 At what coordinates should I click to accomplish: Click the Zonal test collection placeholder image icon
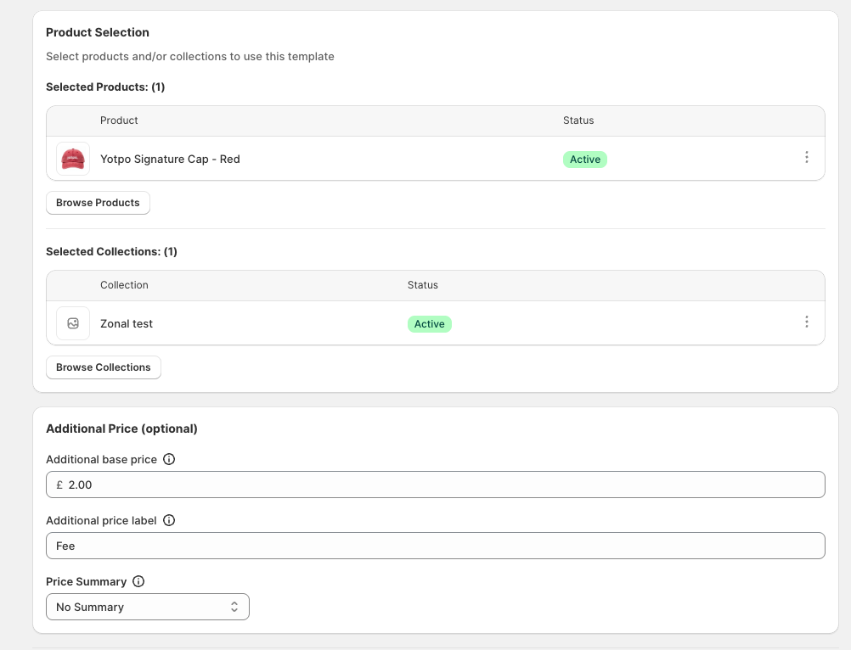[x=73, y=323]
